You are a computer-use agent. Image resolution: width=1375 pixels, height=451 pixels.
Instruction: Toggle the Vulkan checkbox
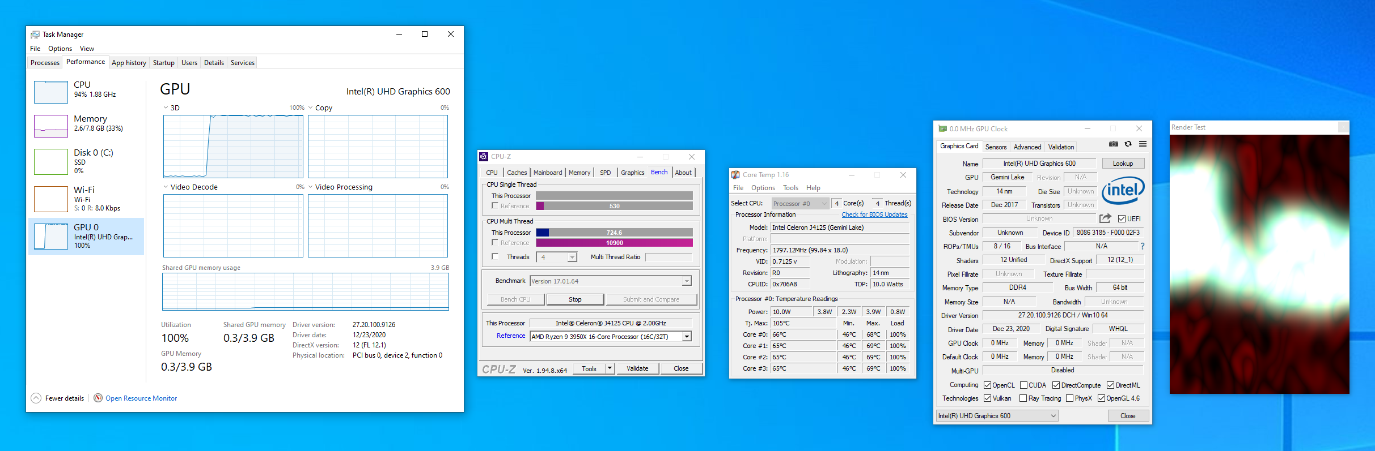pyautogui.click(x=987, y=398)
